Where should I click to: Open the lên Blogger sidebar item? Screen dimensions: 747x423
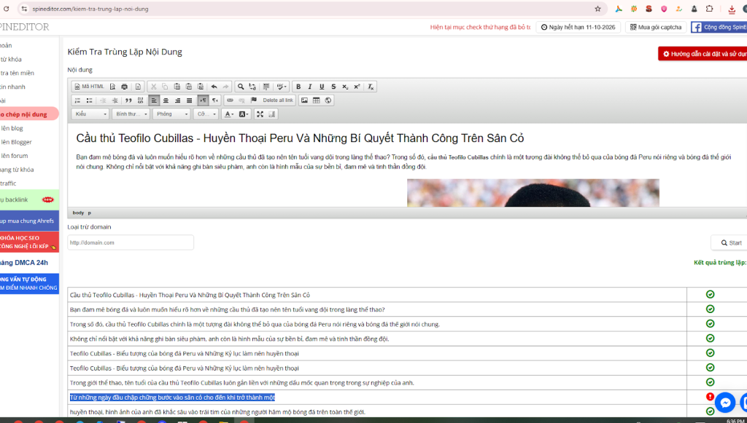point(16,142)
